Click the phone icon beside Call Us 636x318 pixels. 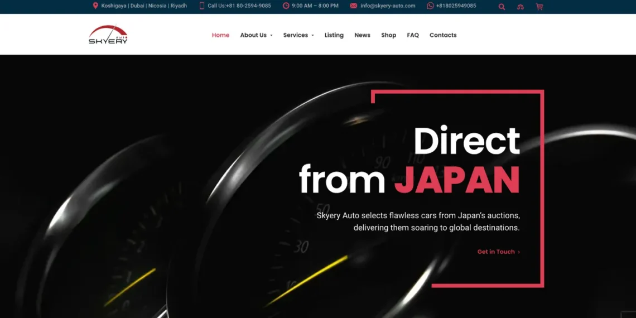click(x=202, y=6)
